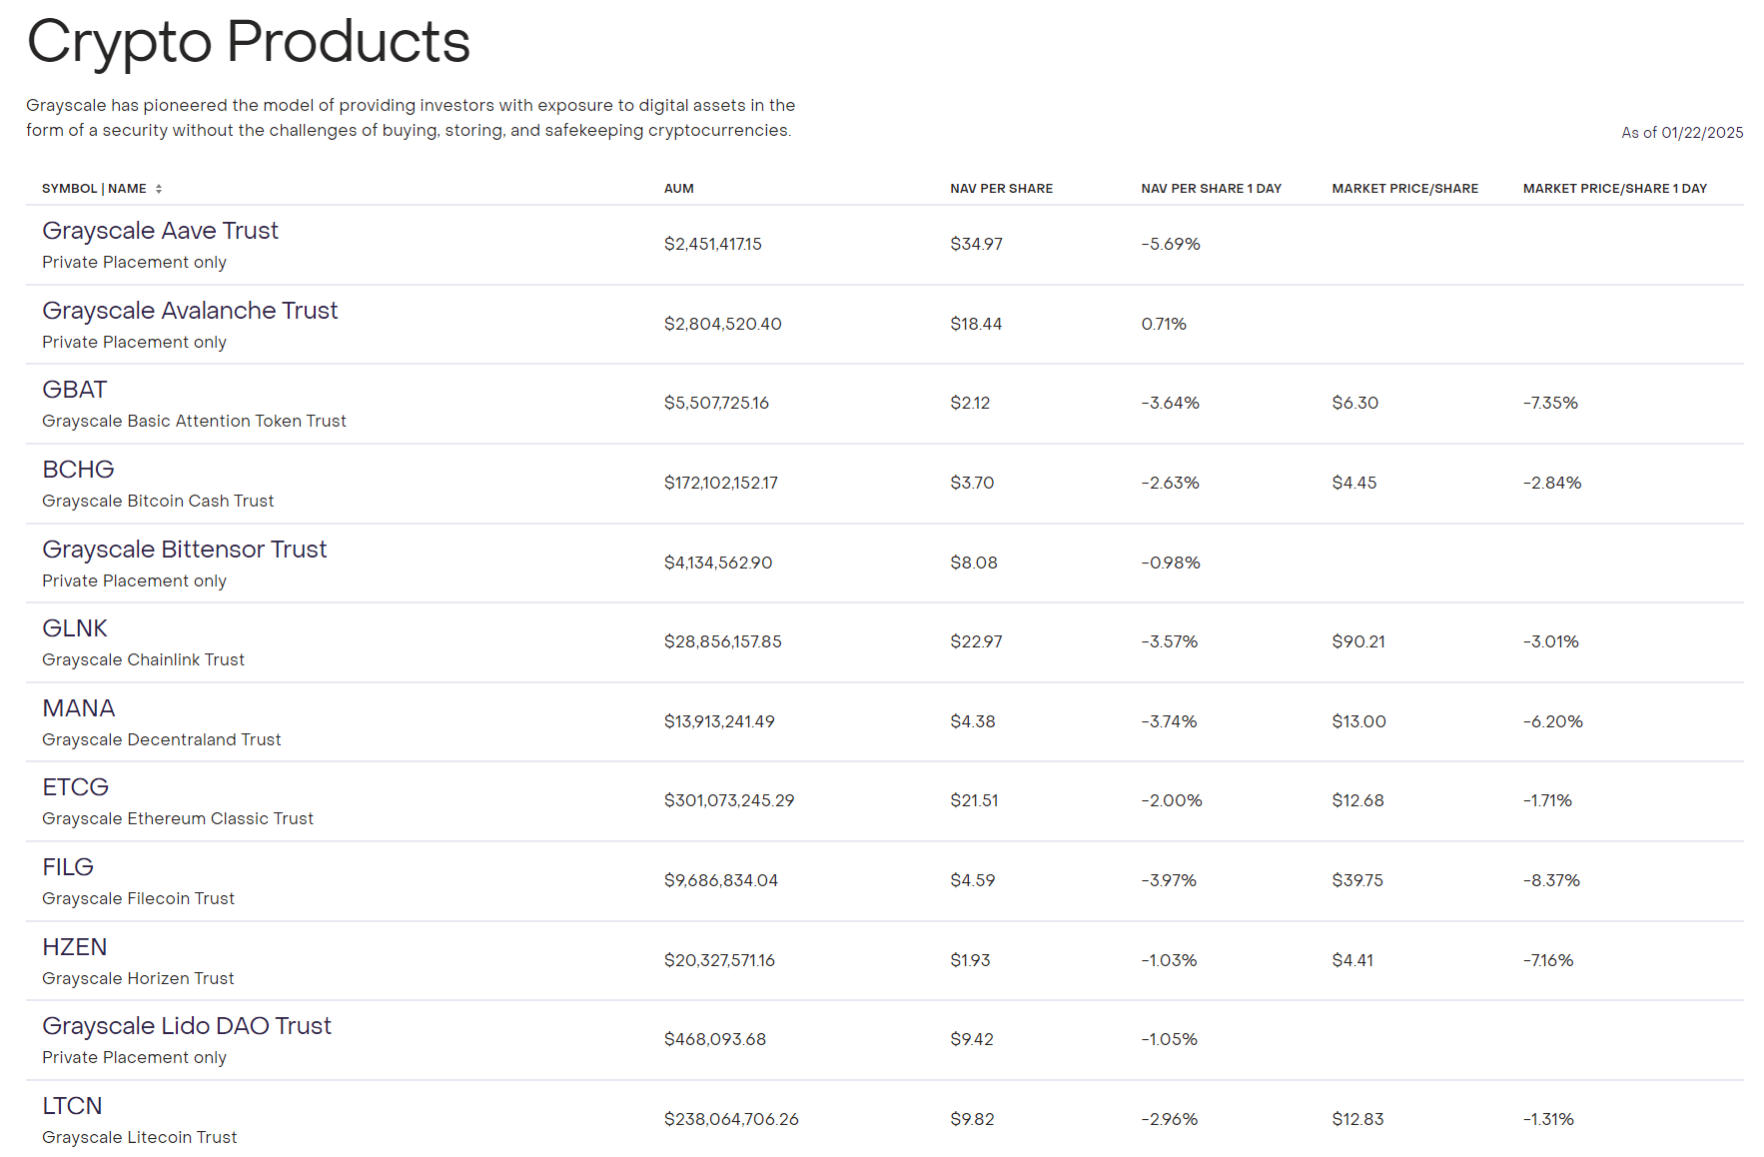Click the Grayscale Basic Attention Token Trust name
This screenshot has height=1157, width=1764.
coord(194,422)
